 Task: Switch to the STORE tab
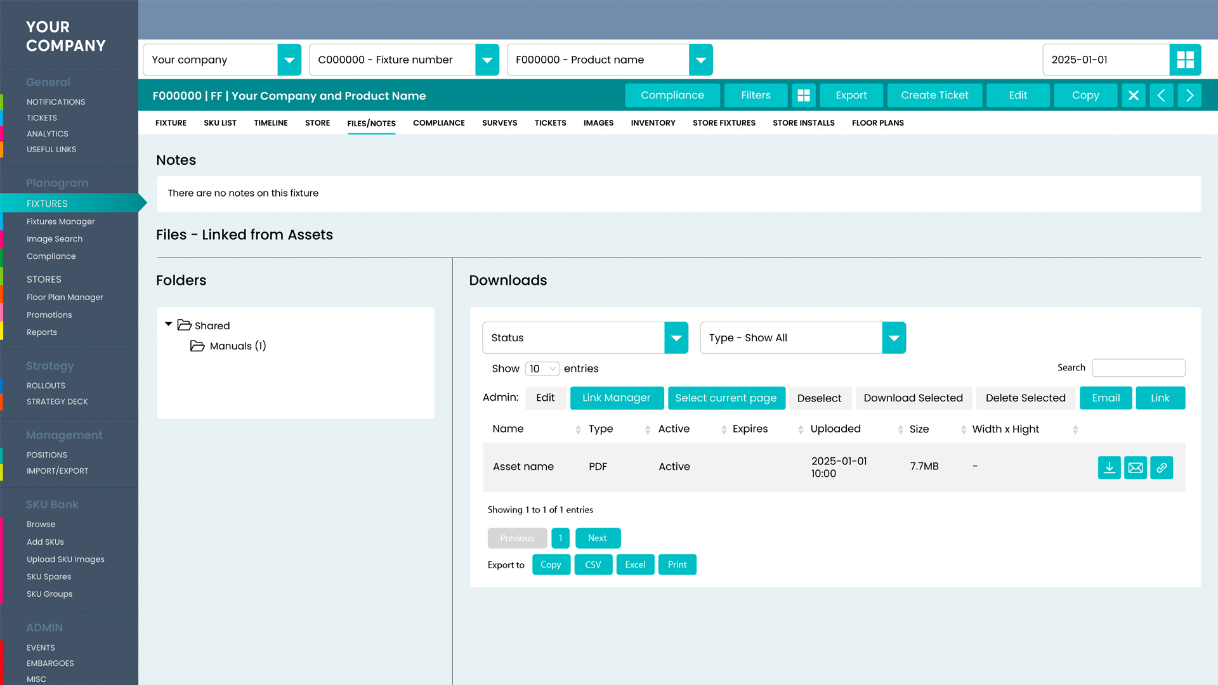point(317,123)
